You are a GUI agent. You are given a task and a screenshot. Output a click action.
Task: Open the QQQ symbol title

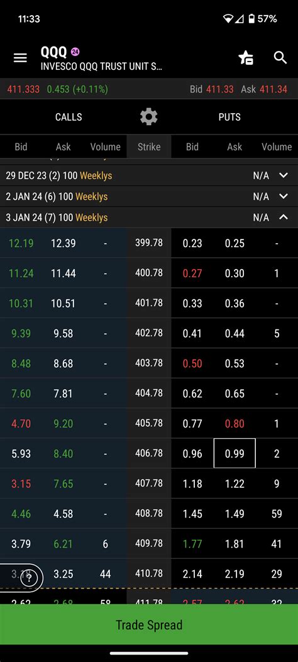click(53, 52)
